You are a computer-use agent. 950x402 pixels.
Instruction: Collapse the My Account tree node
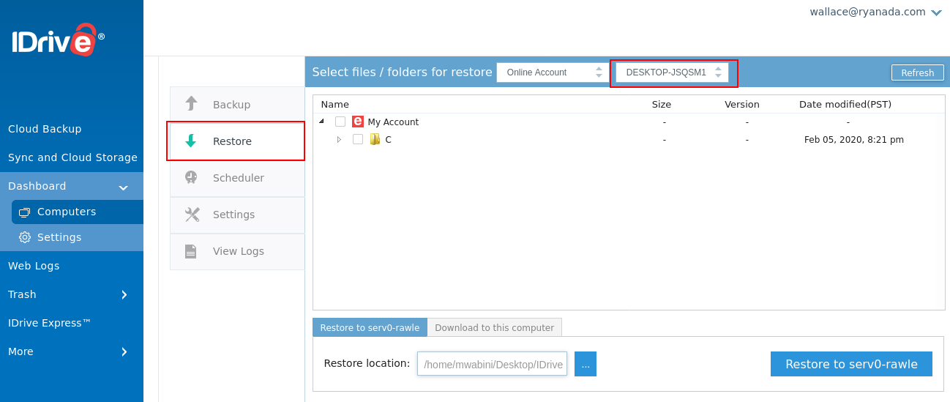[322, 122]
